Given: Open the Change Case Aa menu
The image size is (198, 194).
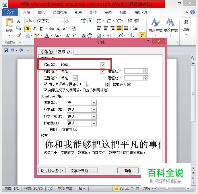Looking at the screenshot, I should click(57, 36).
